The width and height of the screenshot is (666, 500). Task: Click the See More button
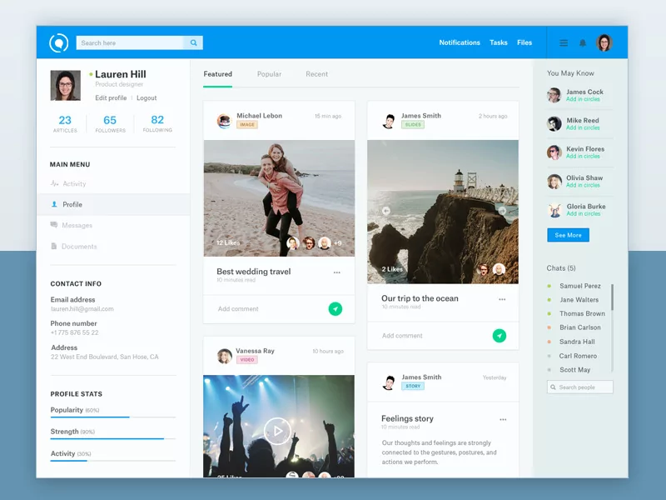[569, 235]
